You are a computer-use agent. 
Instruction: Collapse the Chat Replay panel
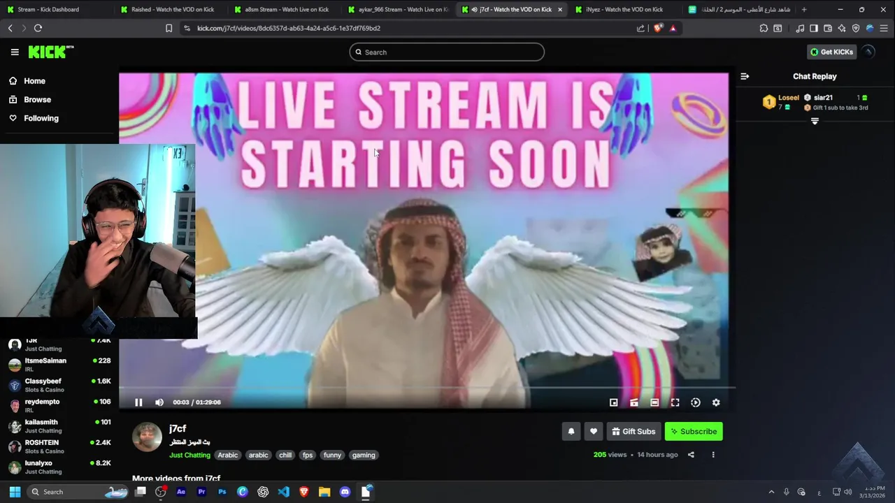(745, 76)
